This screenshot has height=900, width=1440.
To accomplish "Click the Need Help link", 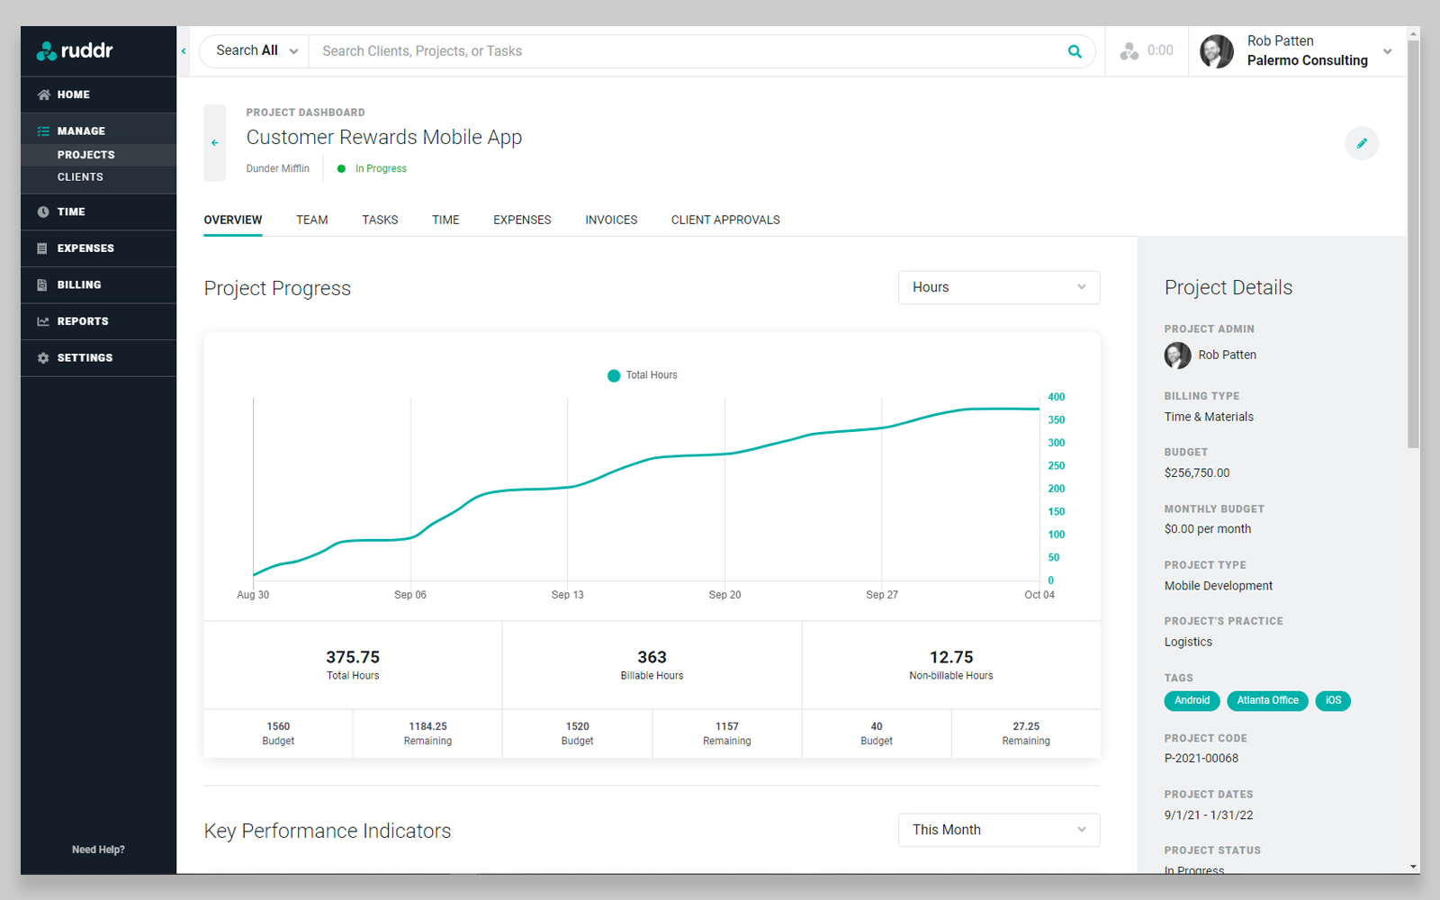I will pos(98,849).
